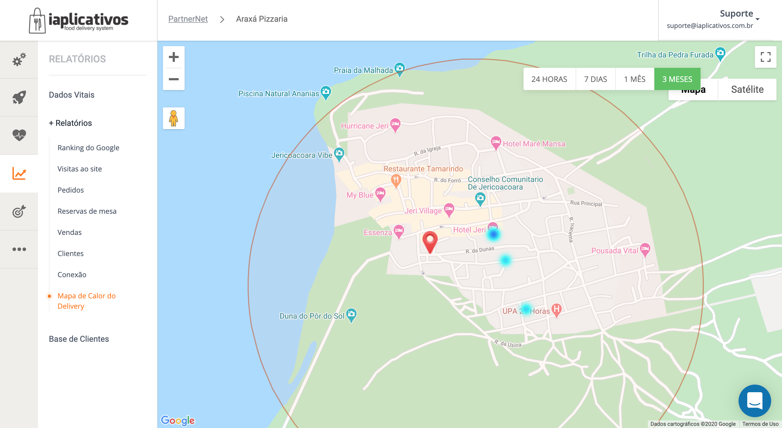
Task: Click the dark blue heat spot near Hotel Jeri
Action: coord(494,234)
